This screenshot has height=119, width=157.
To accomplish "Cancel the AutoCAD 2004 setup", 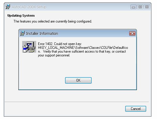I will (x=136, y=109).
